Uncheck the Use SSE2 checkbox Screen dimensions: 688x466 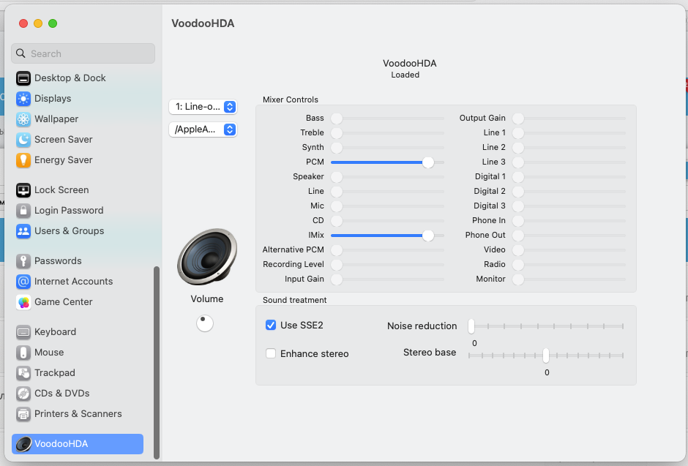tap(271, 325)
